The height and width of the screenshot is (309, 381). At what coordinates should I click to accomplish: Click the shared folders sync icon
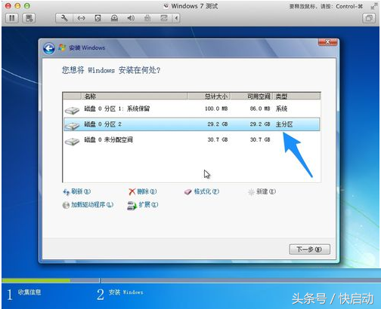tap(164, 18)
